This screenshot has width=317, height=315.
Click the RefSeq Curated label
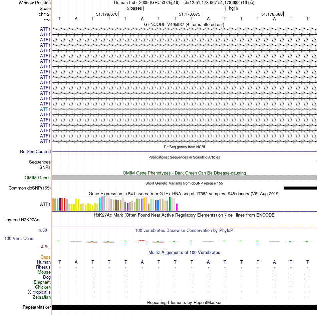(x=35, y=151)
